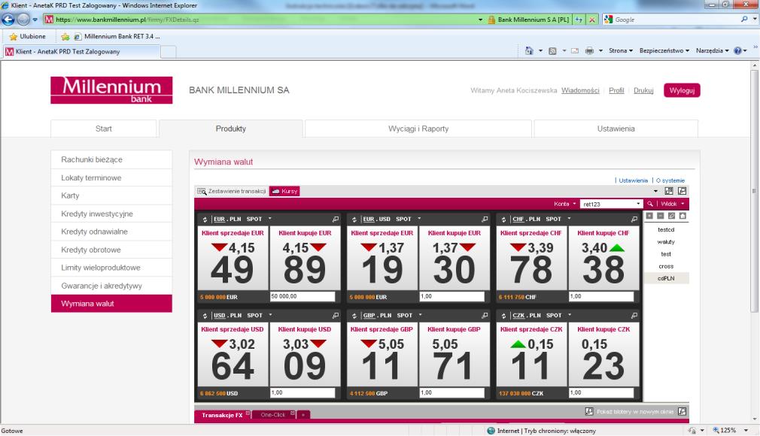This screenshot has height=436, width=760.
Task: Click the edit pencil icon in side panel
Action: pyautogui.click(x=671, y=216)
